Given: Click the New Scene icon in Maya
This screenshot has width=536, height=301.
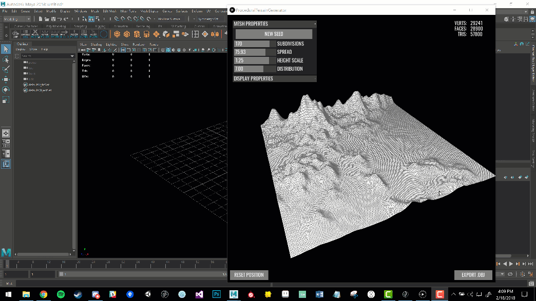Looking at the screenshot, I should (x=41, y=19).
